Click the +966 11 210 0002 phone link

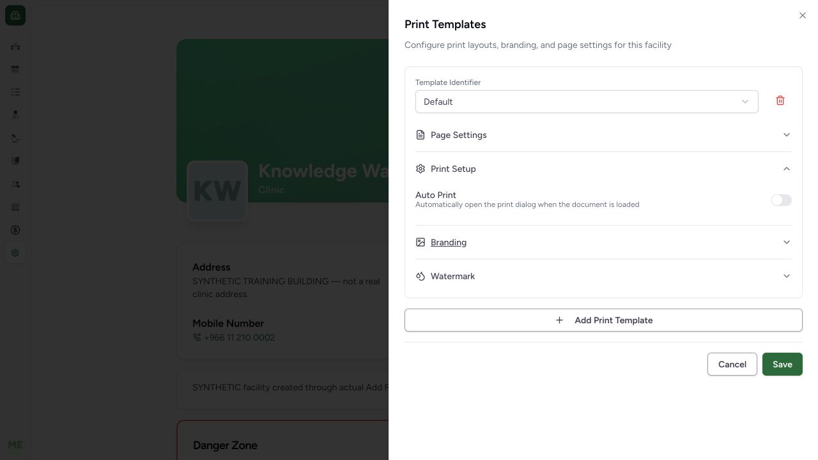pyautogui.click(x=239, y=337)
